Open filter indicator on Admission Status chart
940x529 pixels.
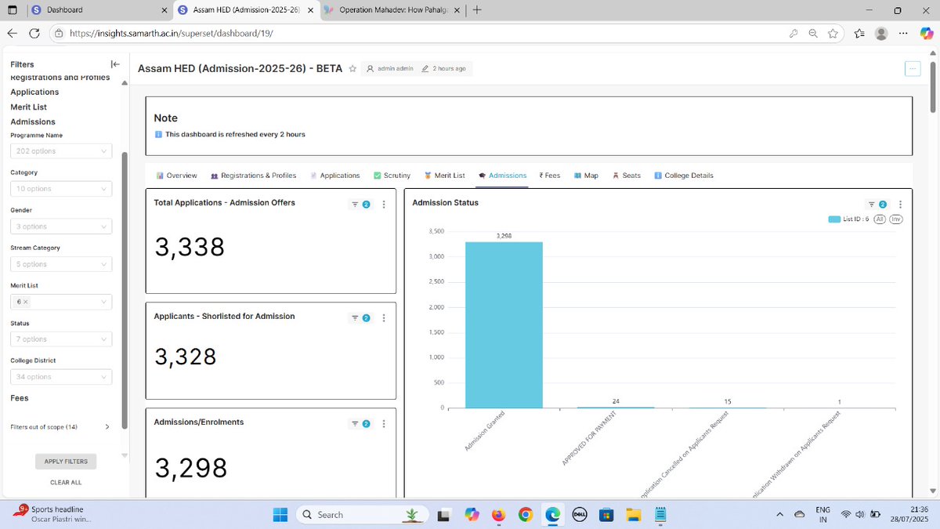[x=877, y=205]
